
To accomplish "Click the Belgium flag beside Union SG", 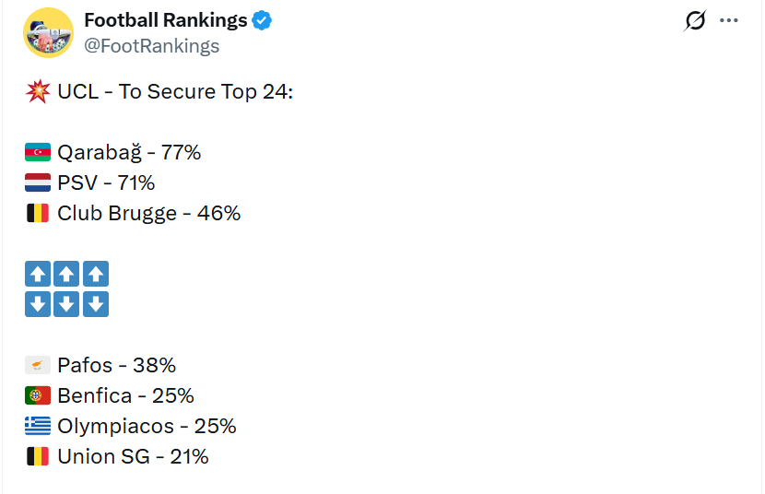I will [x=38, y=456].
